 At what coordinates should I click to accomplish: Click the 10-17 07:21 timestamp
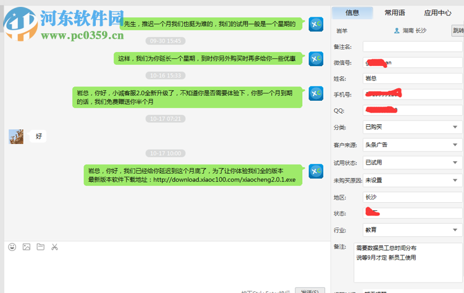click(166, 119)
